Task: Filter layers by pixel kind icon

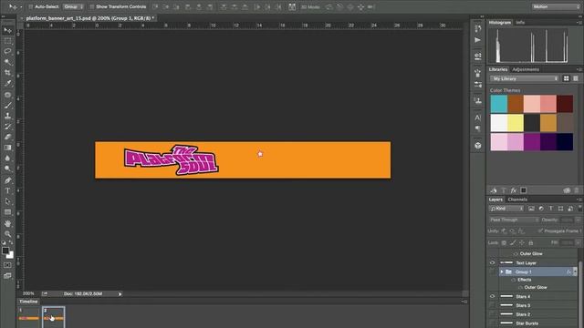Action: [x=531, y=209]
